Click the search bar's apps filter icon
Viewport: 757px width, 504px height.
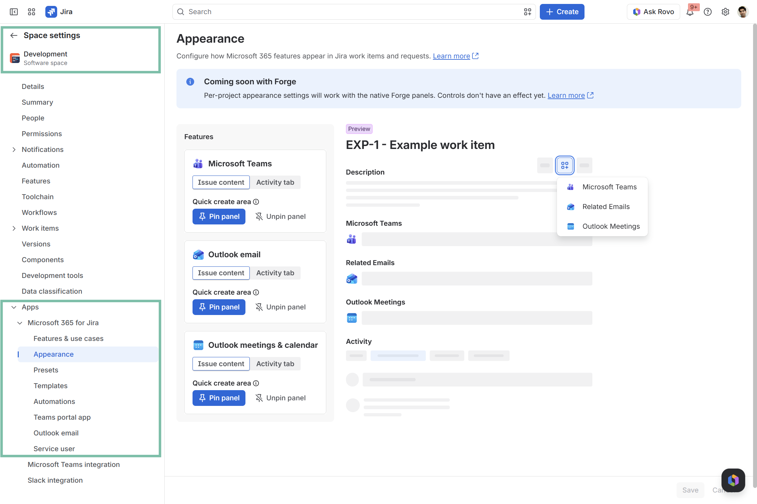point(528,12)
